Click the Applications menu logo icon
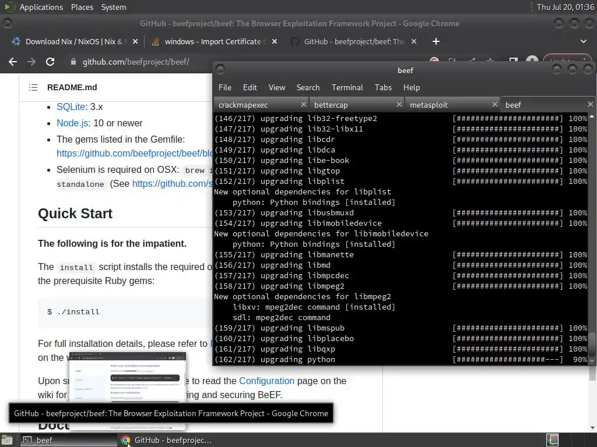 click(x=10, y=7)
